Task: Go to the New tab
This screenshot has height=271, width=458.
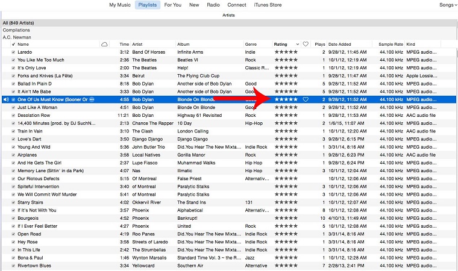Action: pyautogui.click(x=194, y=5)
